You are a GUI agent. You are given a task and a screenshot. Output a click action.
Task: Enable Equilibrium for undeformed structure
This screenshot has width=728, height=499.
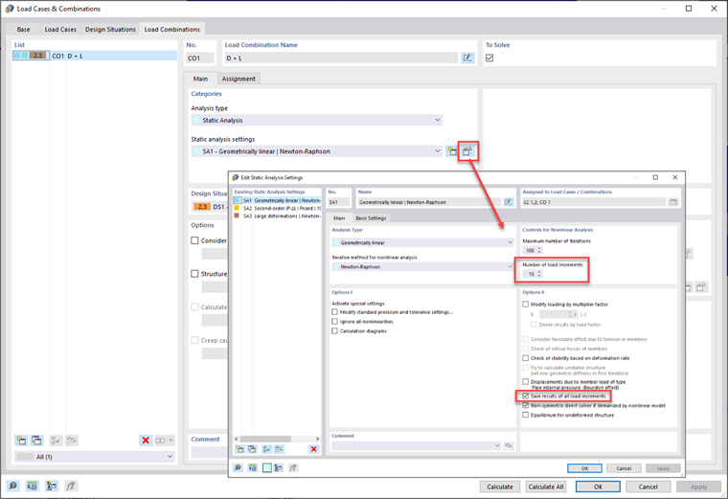[x=526, y=415]
